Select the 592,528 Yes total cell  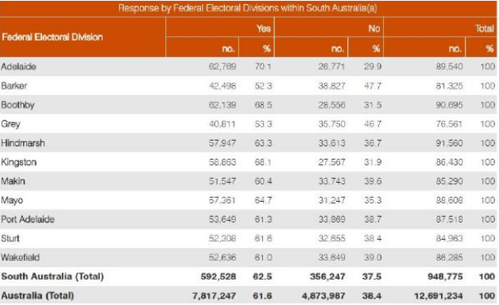(219, 276)
